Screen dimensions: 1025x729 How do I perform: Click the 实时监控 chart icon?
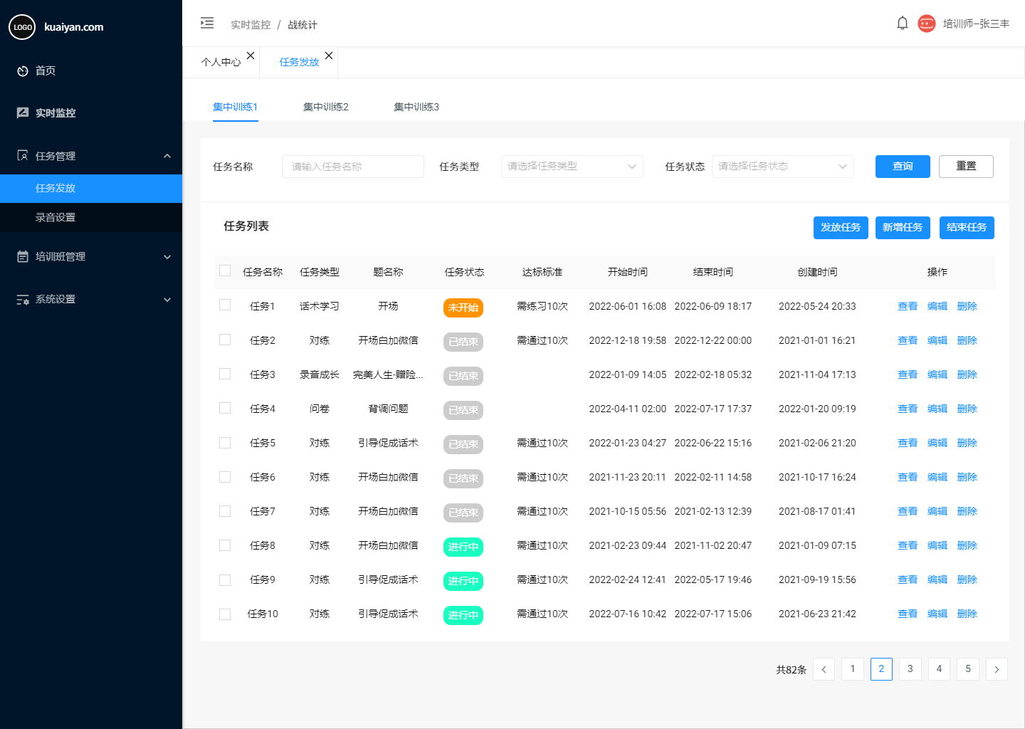click(23, 112)
